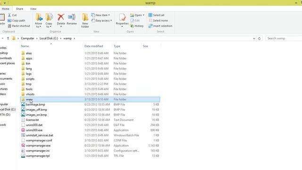Open the Open button dropdown arrow

(x=143, y=15)
